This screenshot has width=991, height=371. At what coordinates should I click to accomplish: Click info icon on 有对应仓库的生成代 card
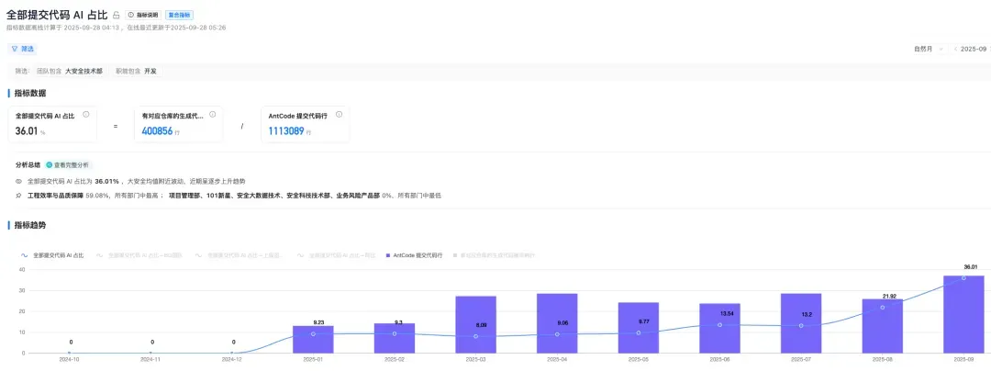click(x=212, y=115)
